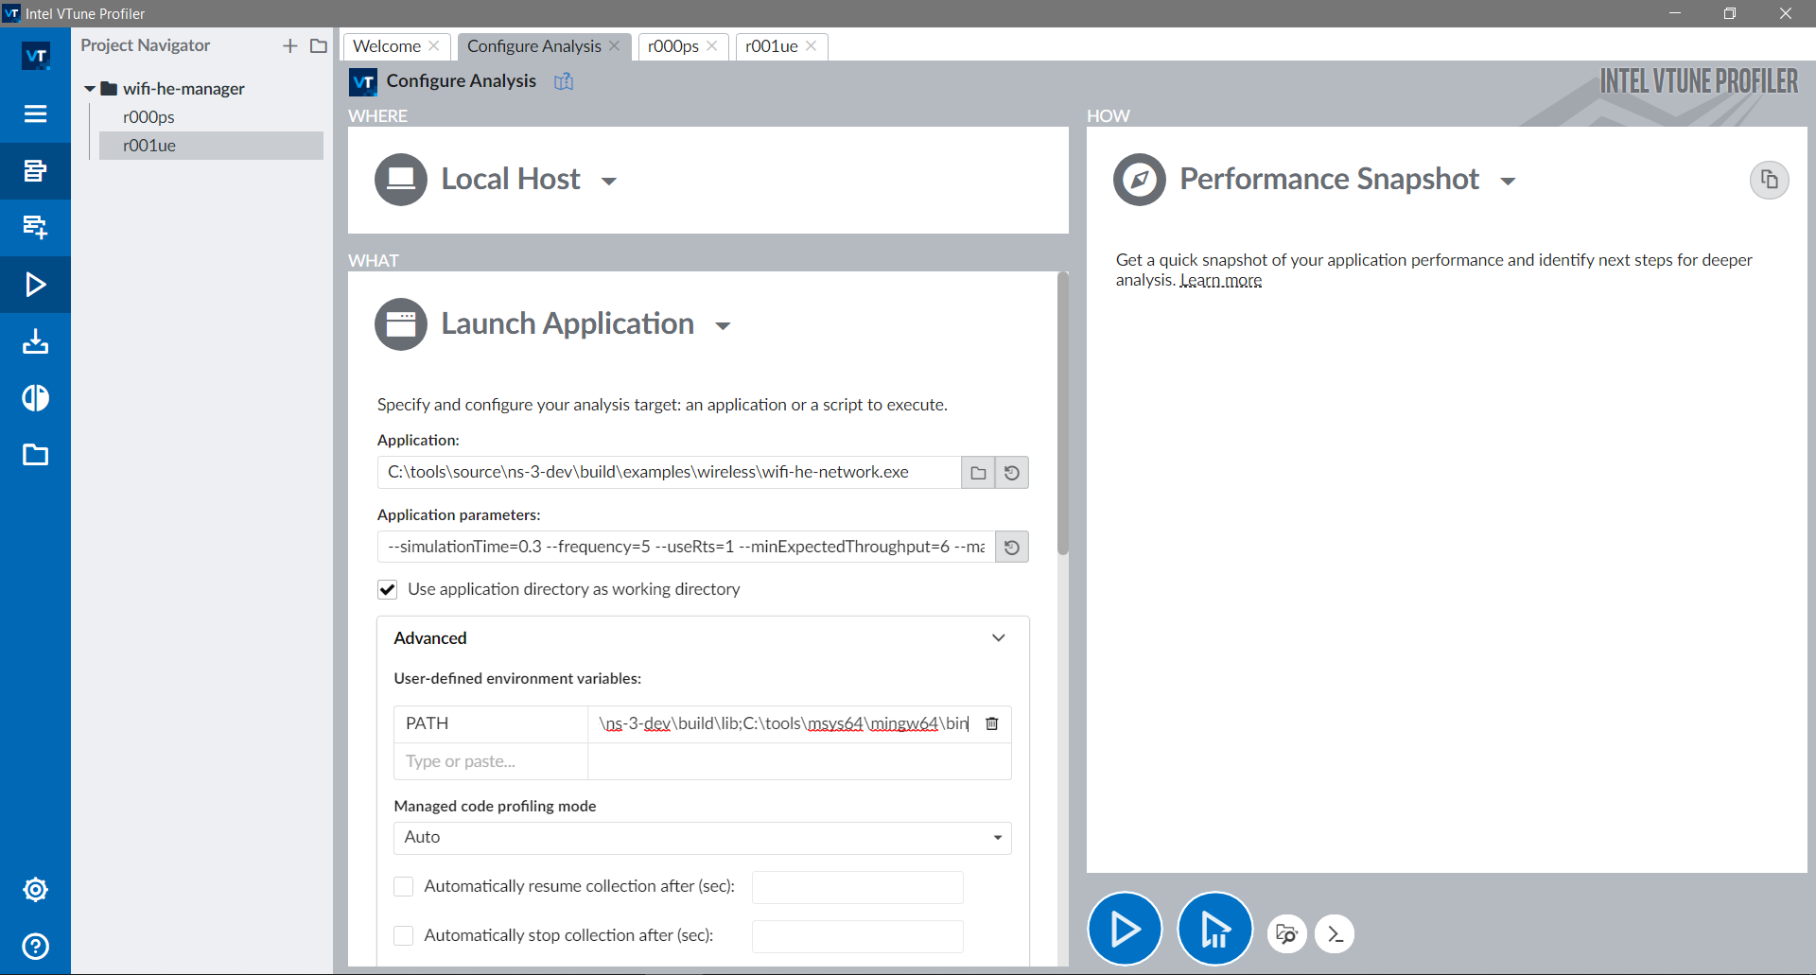
Task: Open the hamburger menu in the sidebar
Action: [35, 113]
